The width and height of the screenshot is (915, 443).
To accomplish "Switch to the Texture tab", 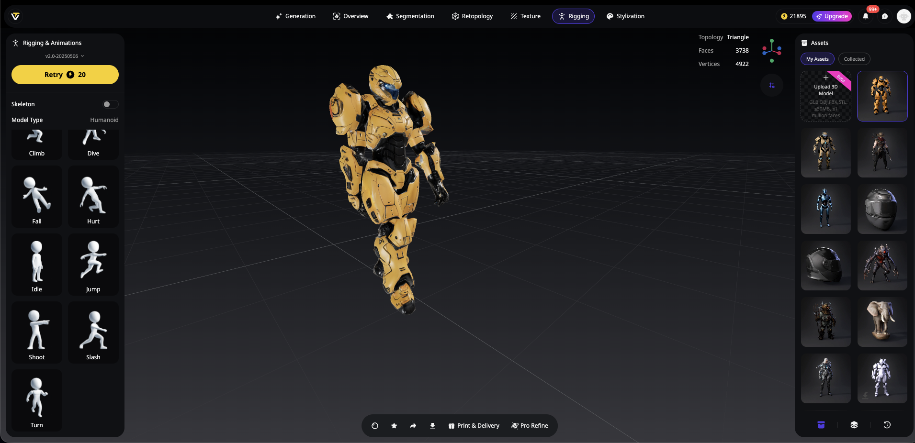I will pos(525,16).
